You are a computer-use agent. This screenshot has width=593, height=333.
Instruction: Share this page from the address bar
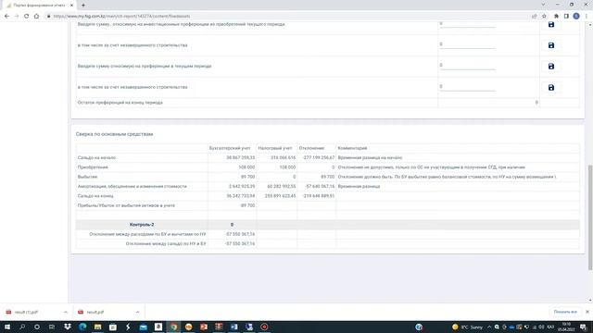534,17
